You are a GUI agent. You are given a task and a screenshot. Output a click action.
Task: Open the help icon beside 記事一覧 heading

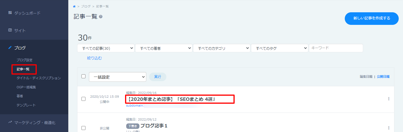pos(101,17)
